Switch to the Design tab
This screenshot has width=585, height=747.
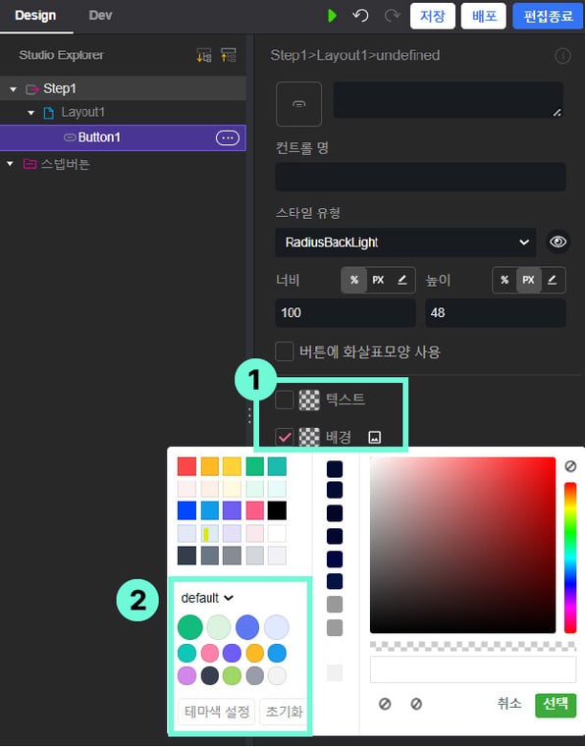[x=35, y=16]
